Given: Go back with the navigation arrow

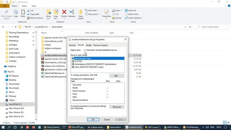Looking at the screenshot, I should tap(3, 27).
